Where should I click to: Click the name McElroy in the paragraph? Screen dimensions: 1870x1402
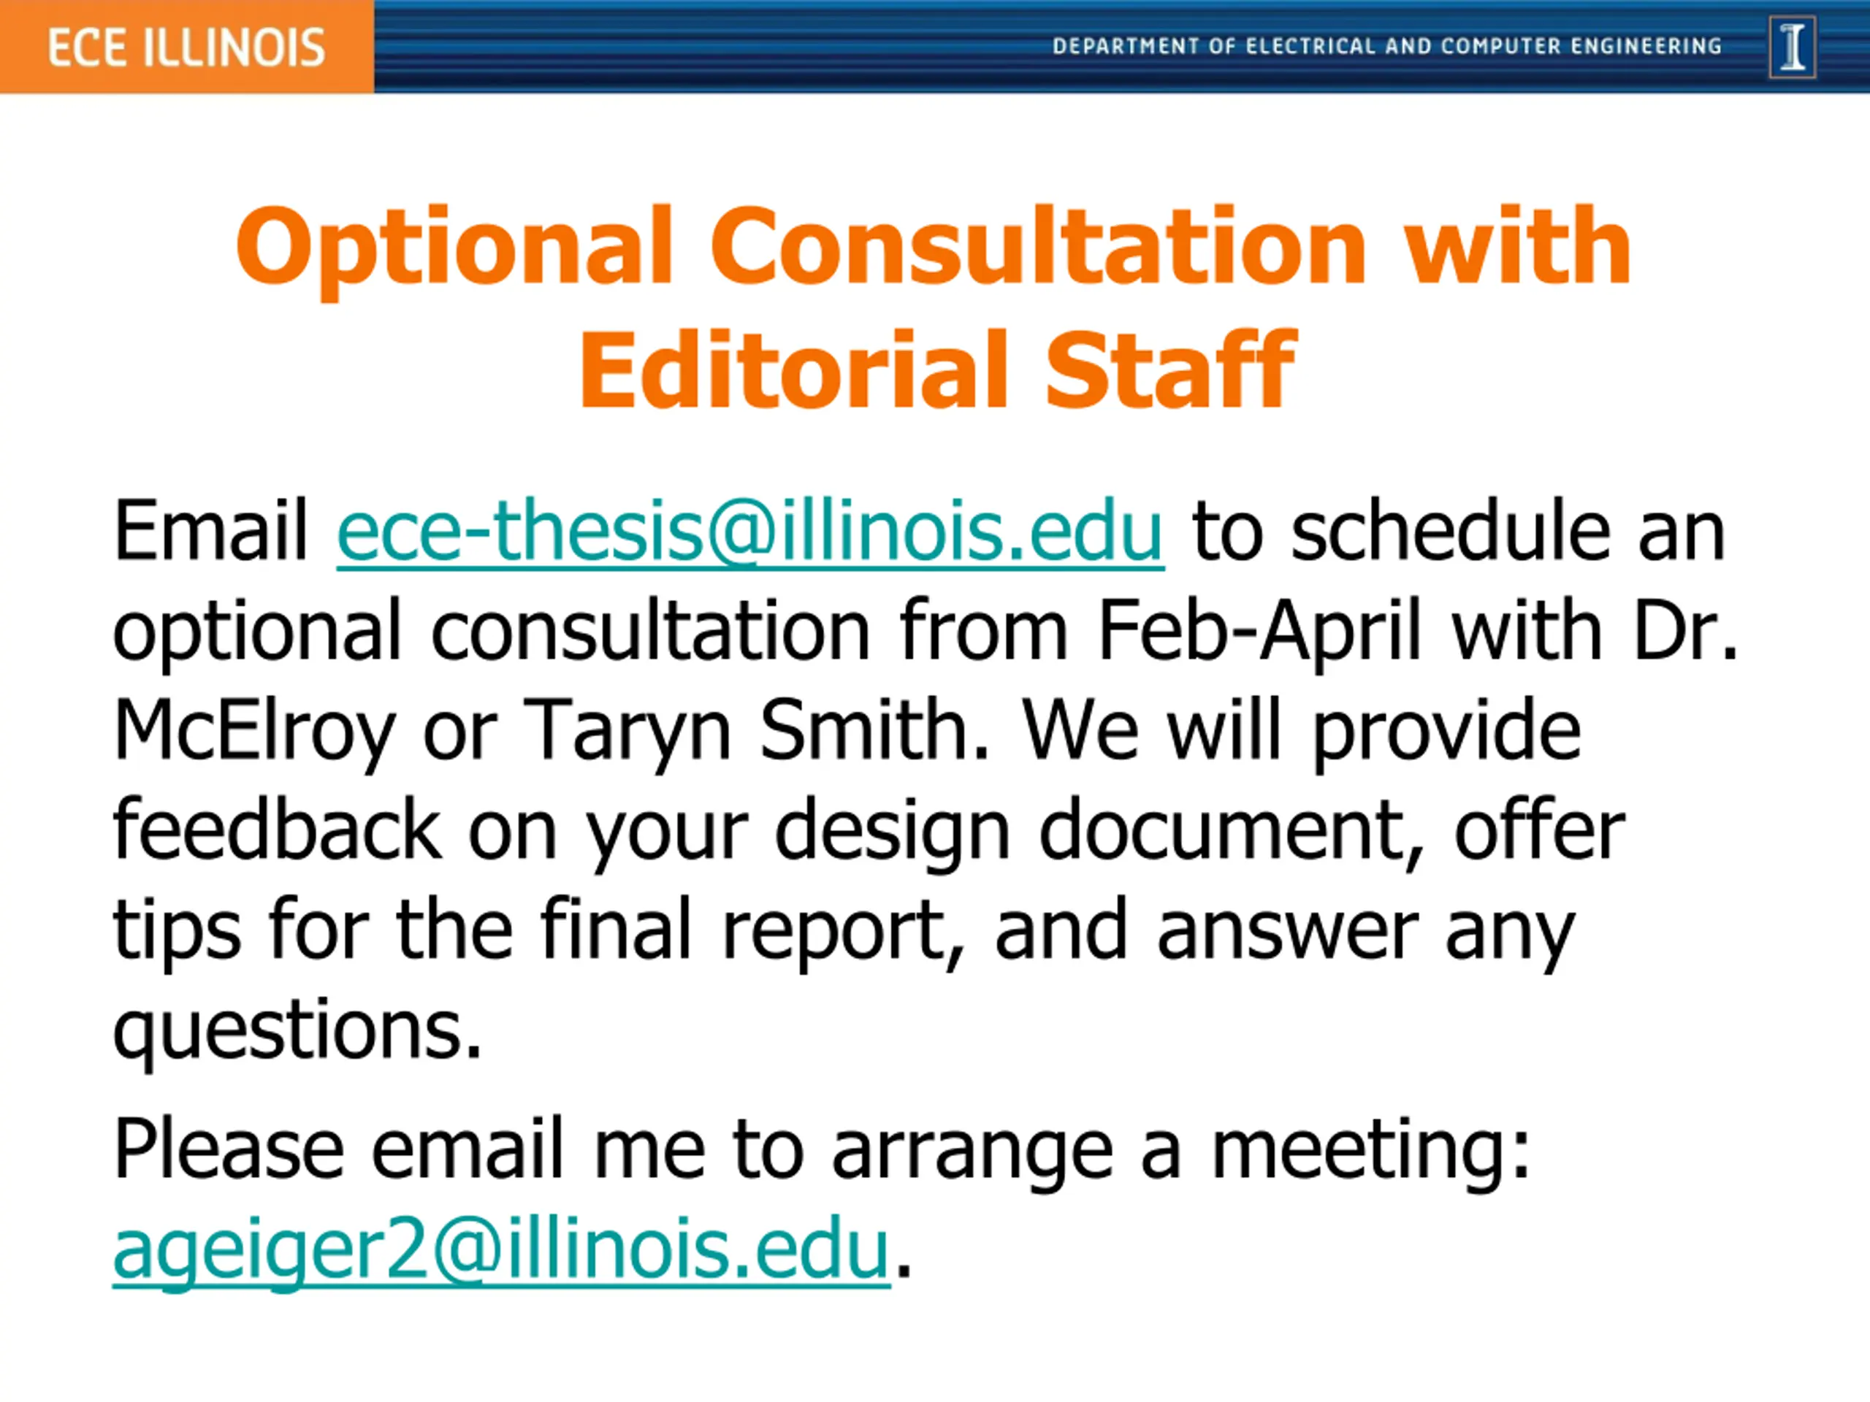click(x=254, y=731)
